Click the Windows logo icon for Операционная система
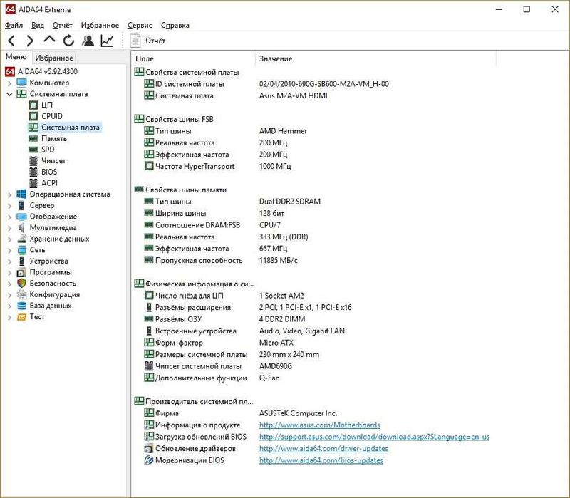The width and height of the screenshot is (570, 498). [21, 194]
